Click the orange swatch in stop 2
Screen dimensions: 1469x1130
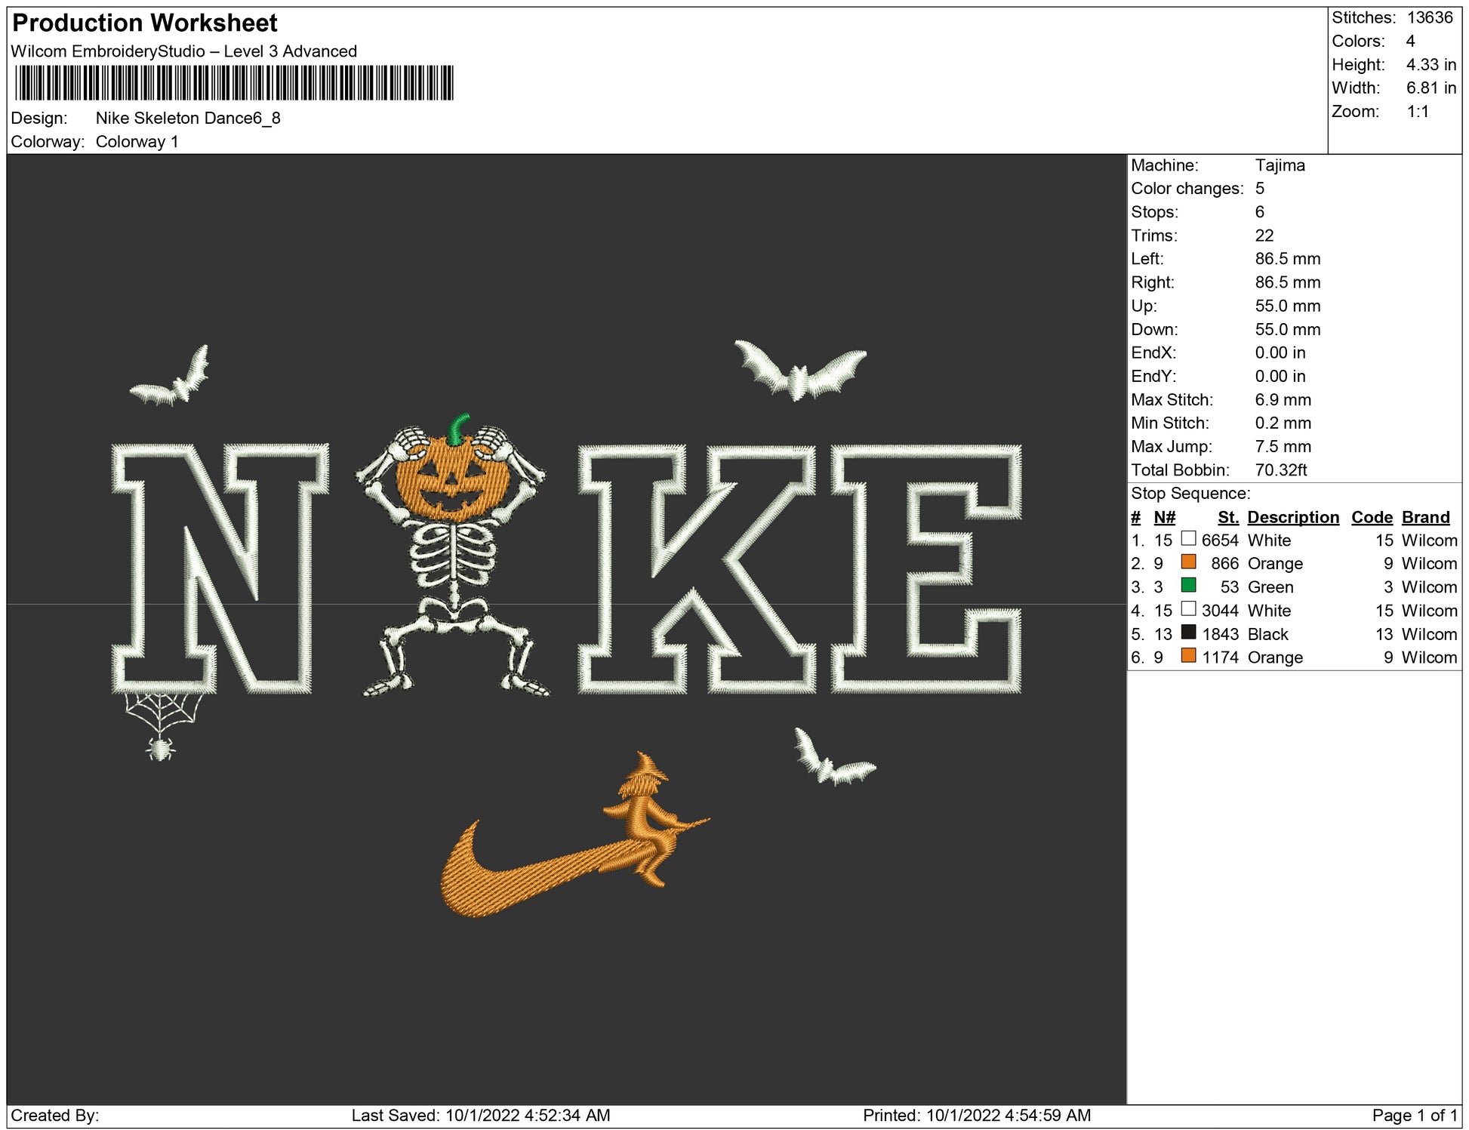pyautogui.click(x=1188, y=562)
